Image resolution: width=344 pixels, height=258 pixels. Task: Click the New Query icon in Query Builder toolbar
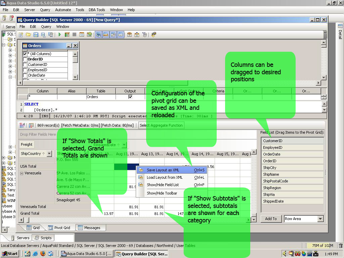[21, 35]
